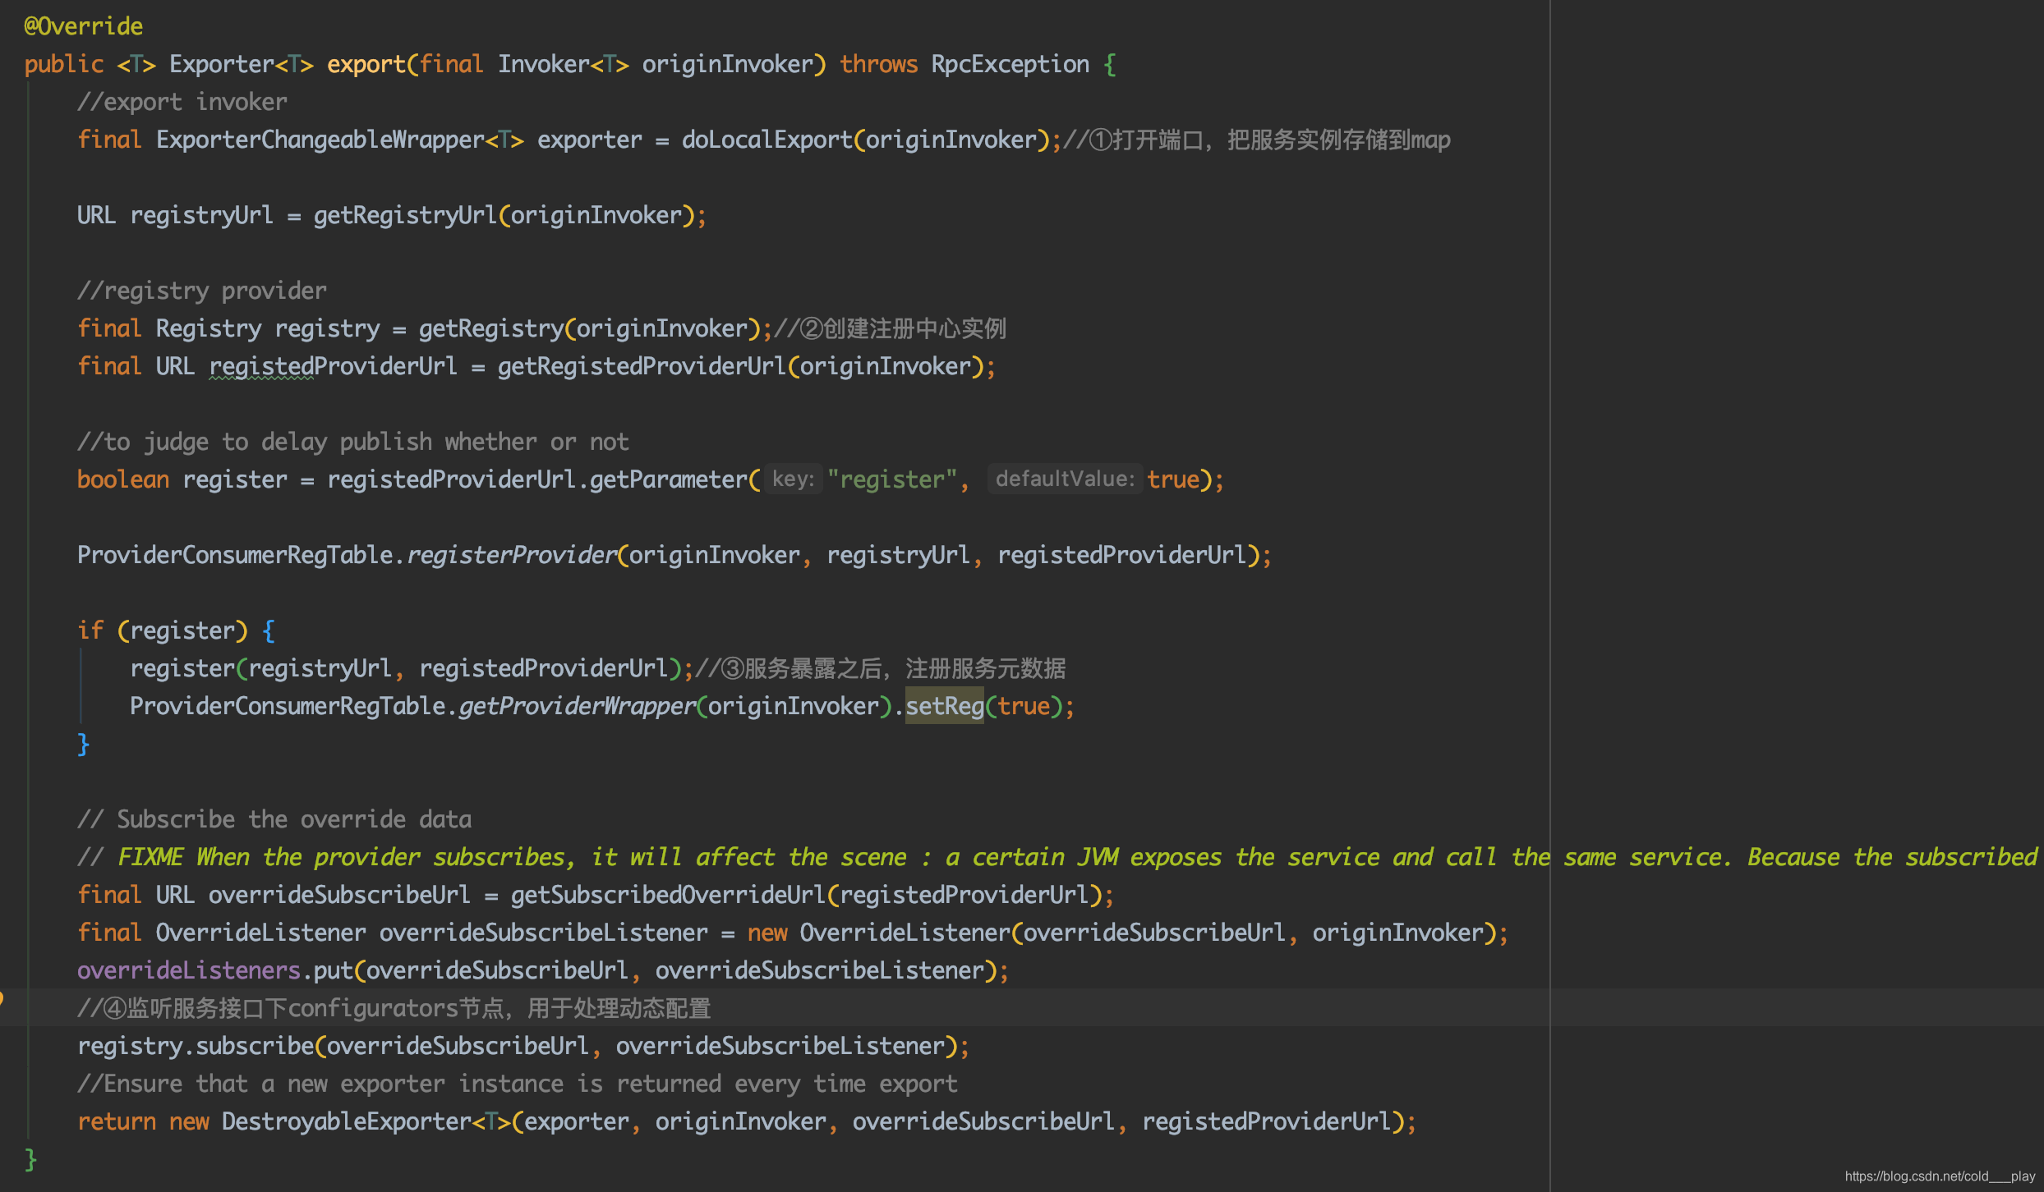The image size is (2044, 1192).
Task: Click the 'if' keyword
Action: point(90,630)
